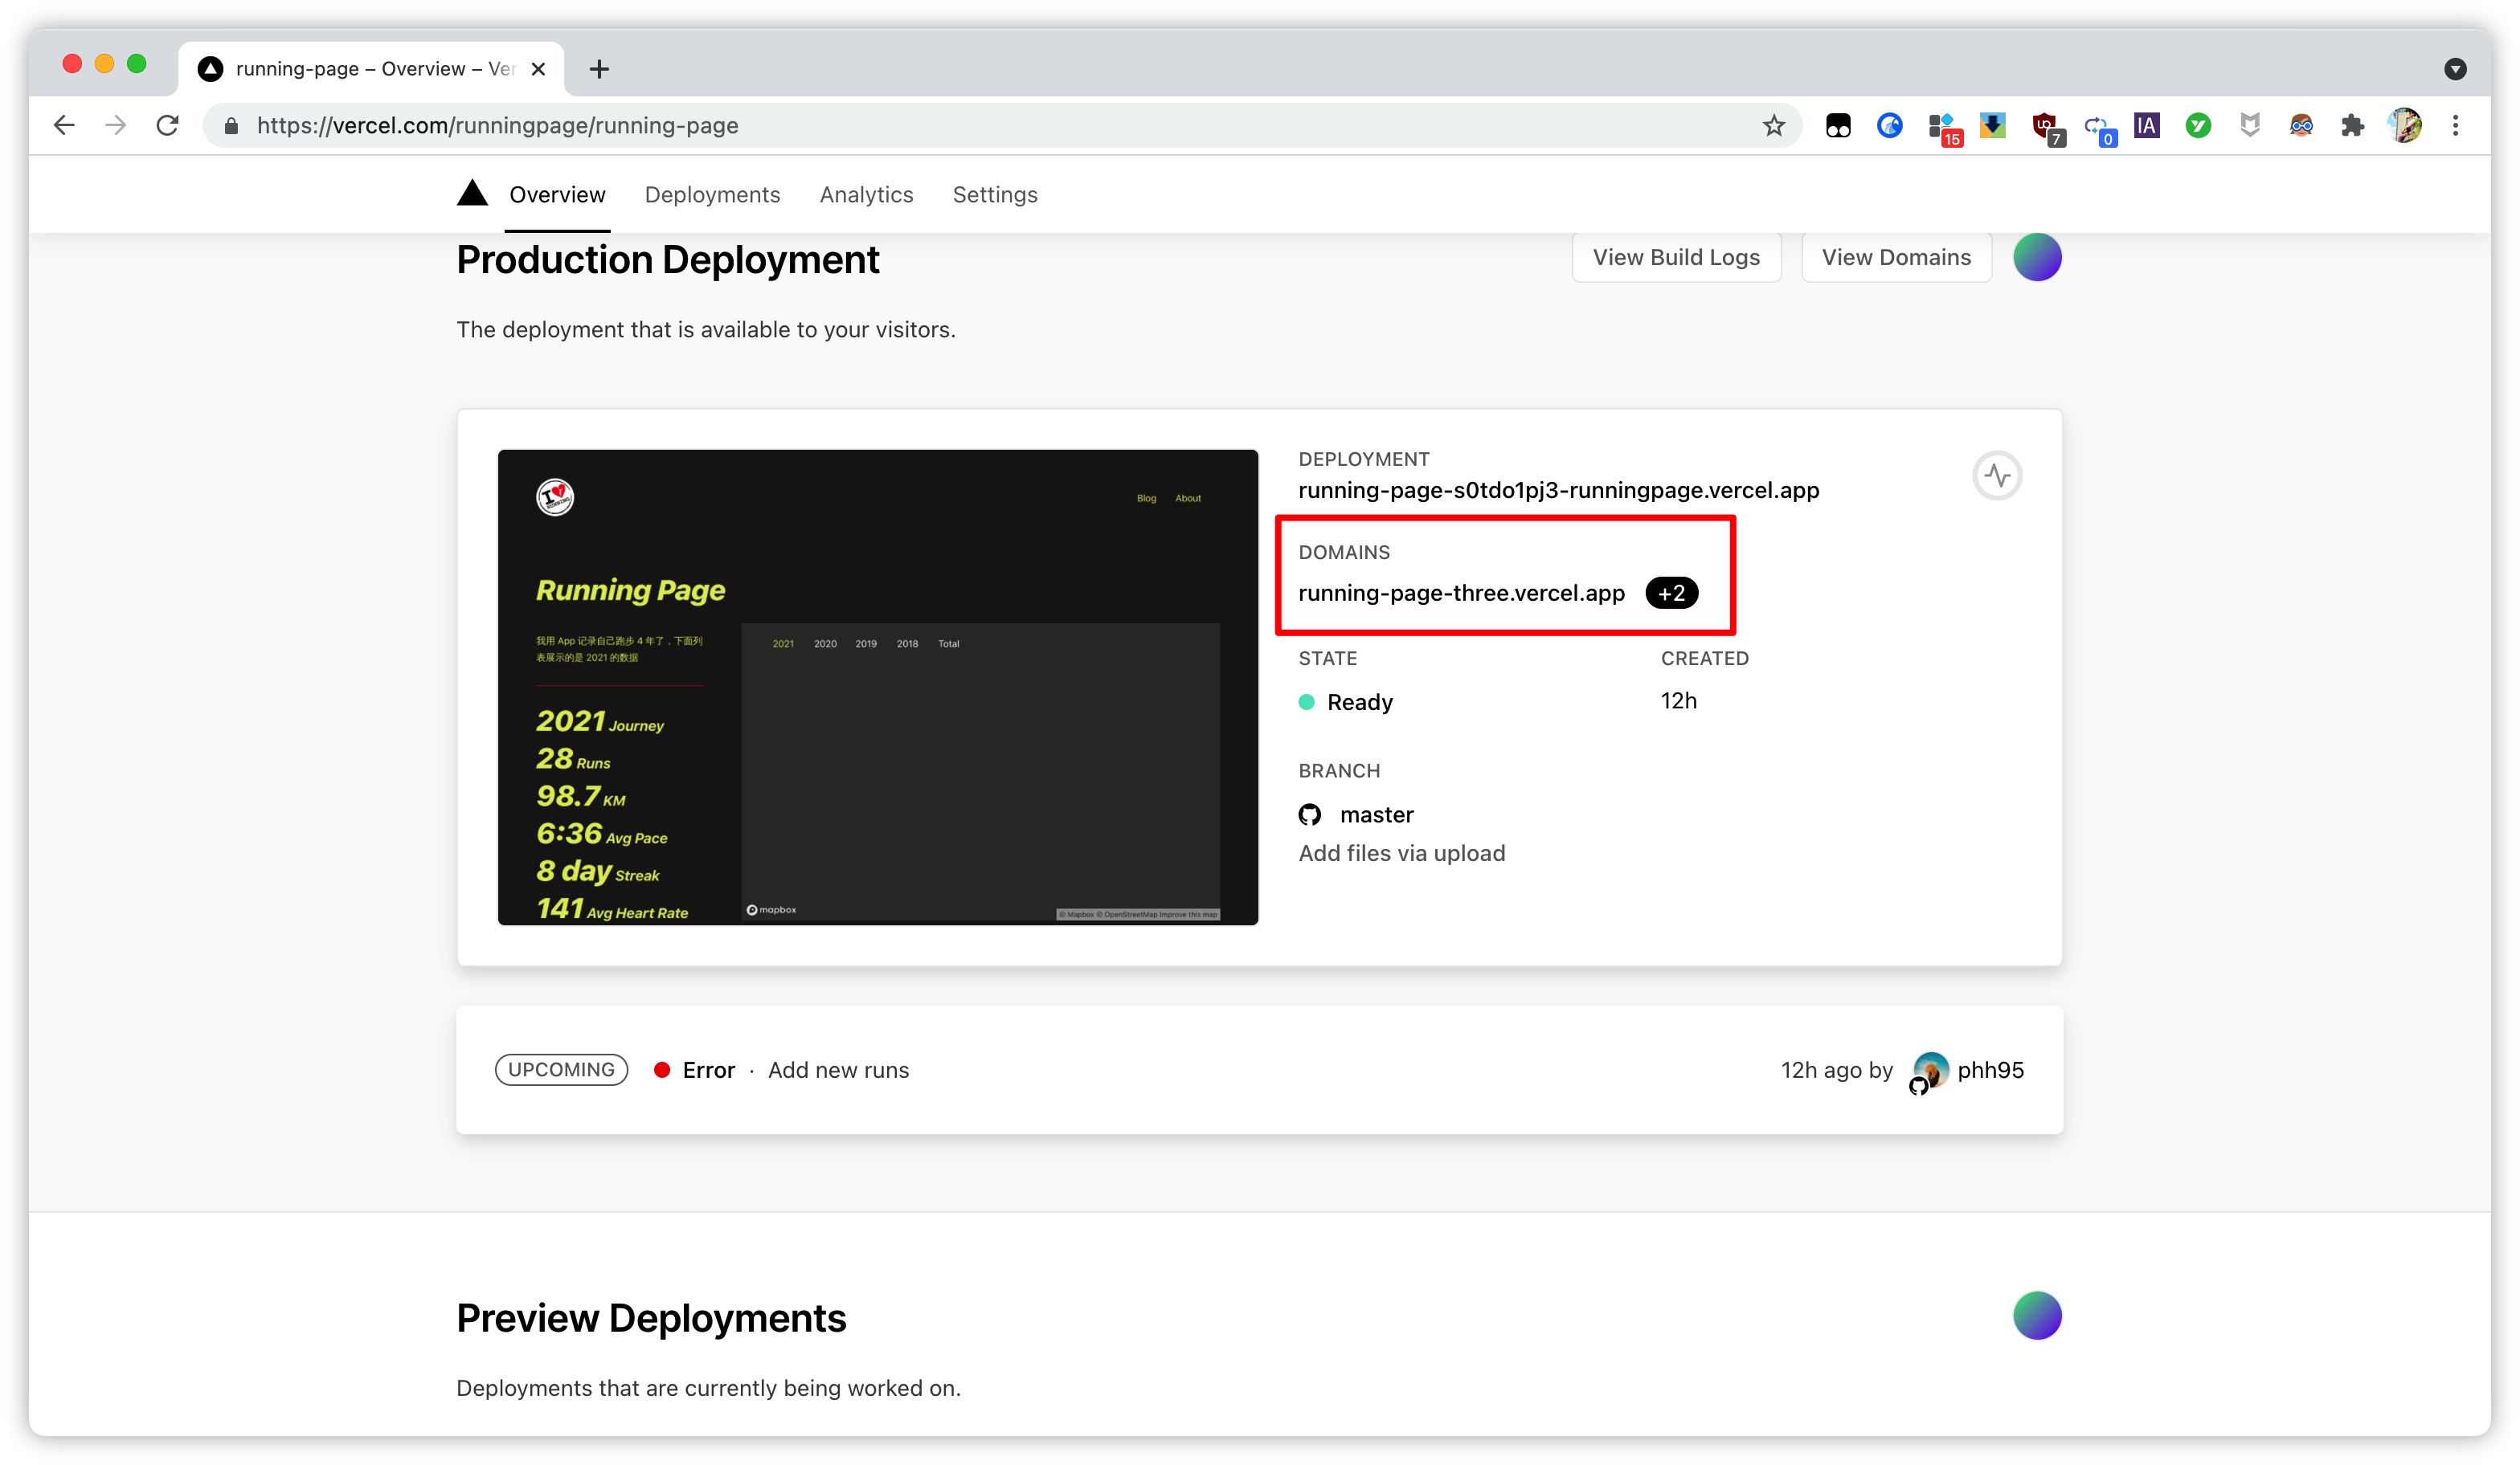The height and width of the screenshot is (1465, 2520).
Task: Open the browser extensions puzzle icon
Action: click(x=2352, y=126)
